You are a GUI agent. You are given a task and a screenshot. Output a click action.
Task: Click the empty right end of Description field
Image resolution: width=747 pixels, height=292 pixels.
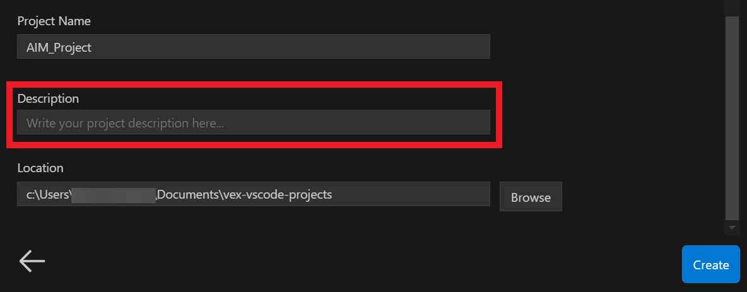point(442,123)
